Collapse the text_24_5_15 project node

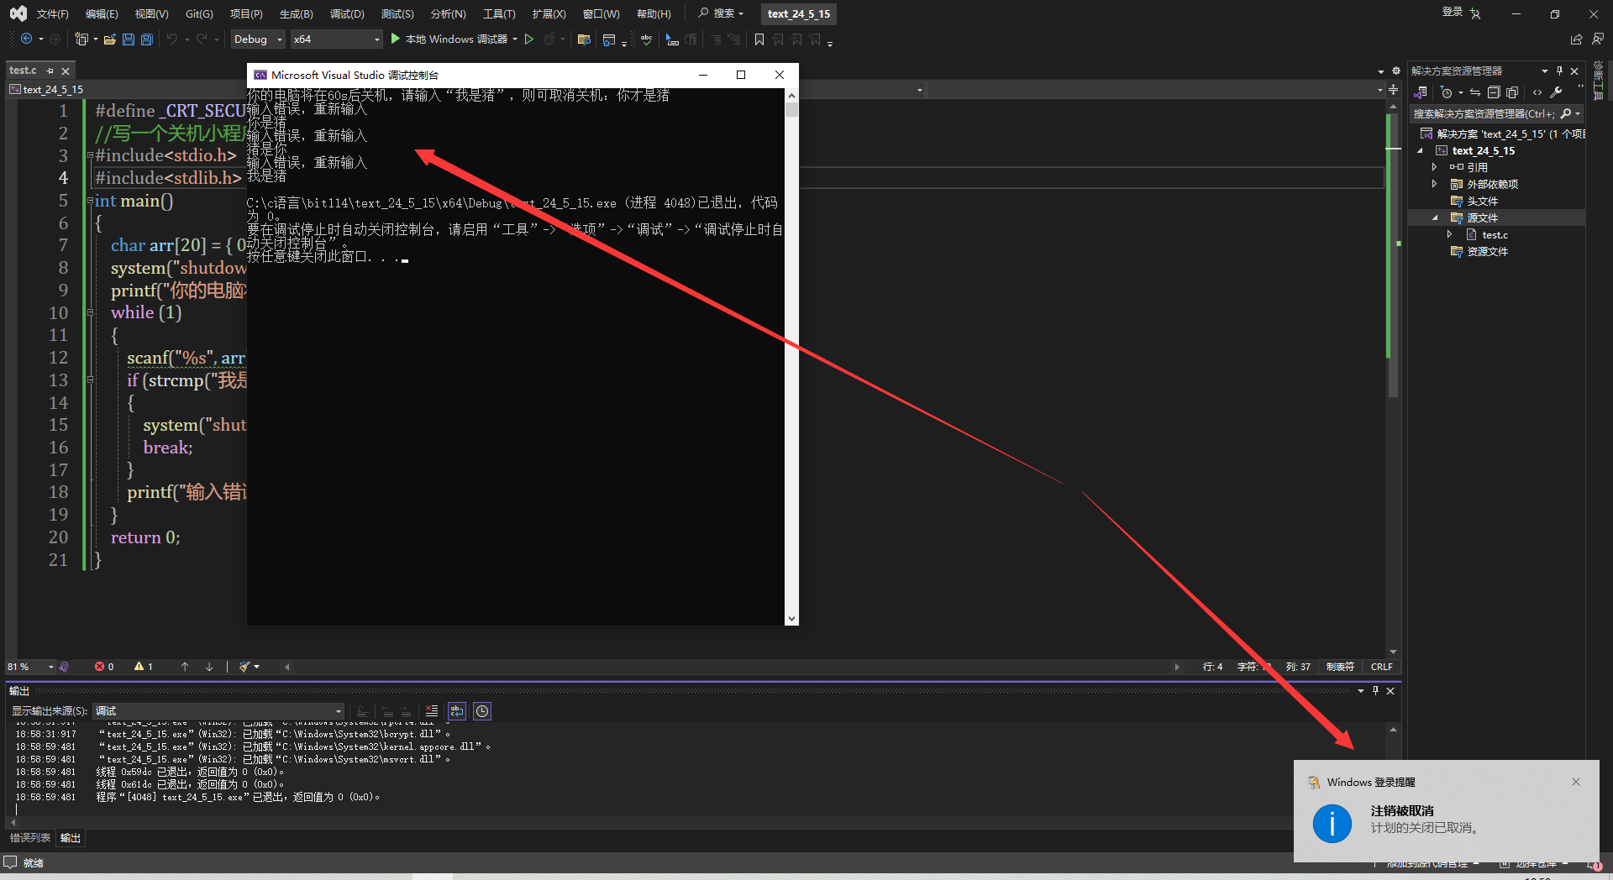1420,150
